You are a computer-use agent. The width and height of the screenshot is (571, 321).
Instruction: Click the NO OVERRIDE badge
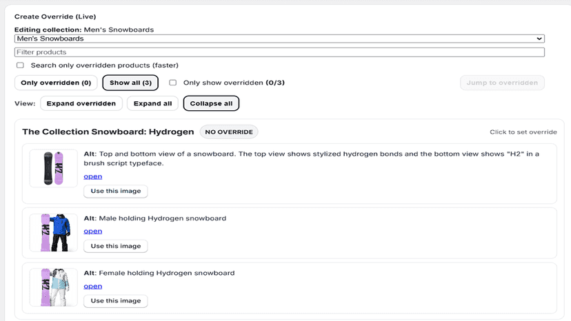click(229, 132)
